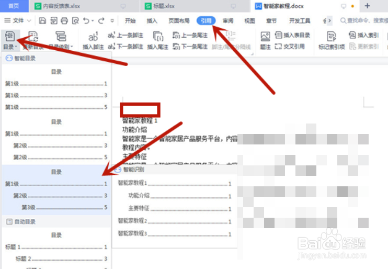Choose the two-level 第2级 smart TOC template

(56, 140)
